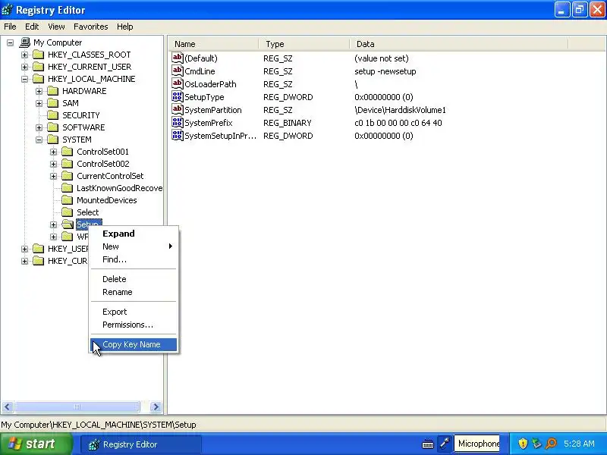Choose Copy Key Name from context menu
This screenshot has height=455, width=607.
pos(134,344)
